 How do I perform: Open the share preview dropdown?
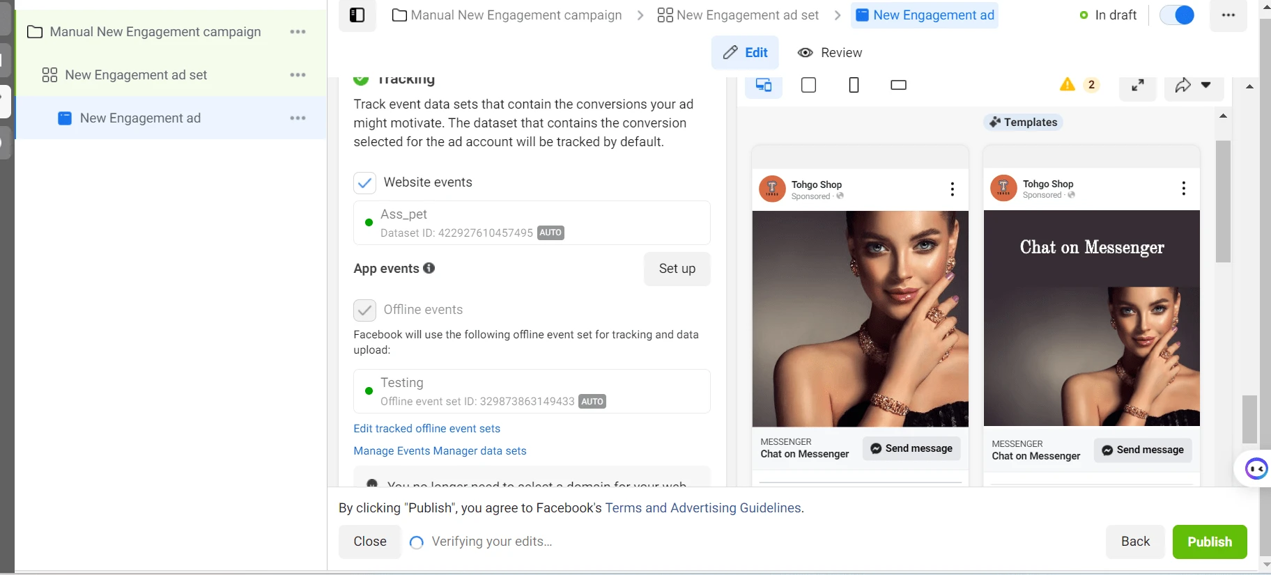(1194, 86)
